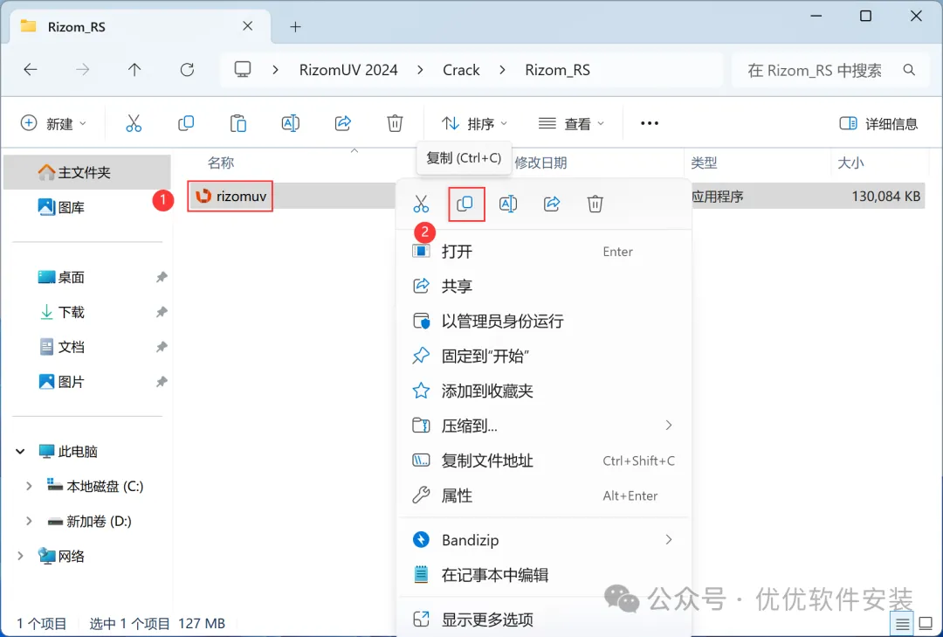Open the See more ellipsis menu in the toolbar
This screenshot has height=637, width=943.
tap(650, 123)
